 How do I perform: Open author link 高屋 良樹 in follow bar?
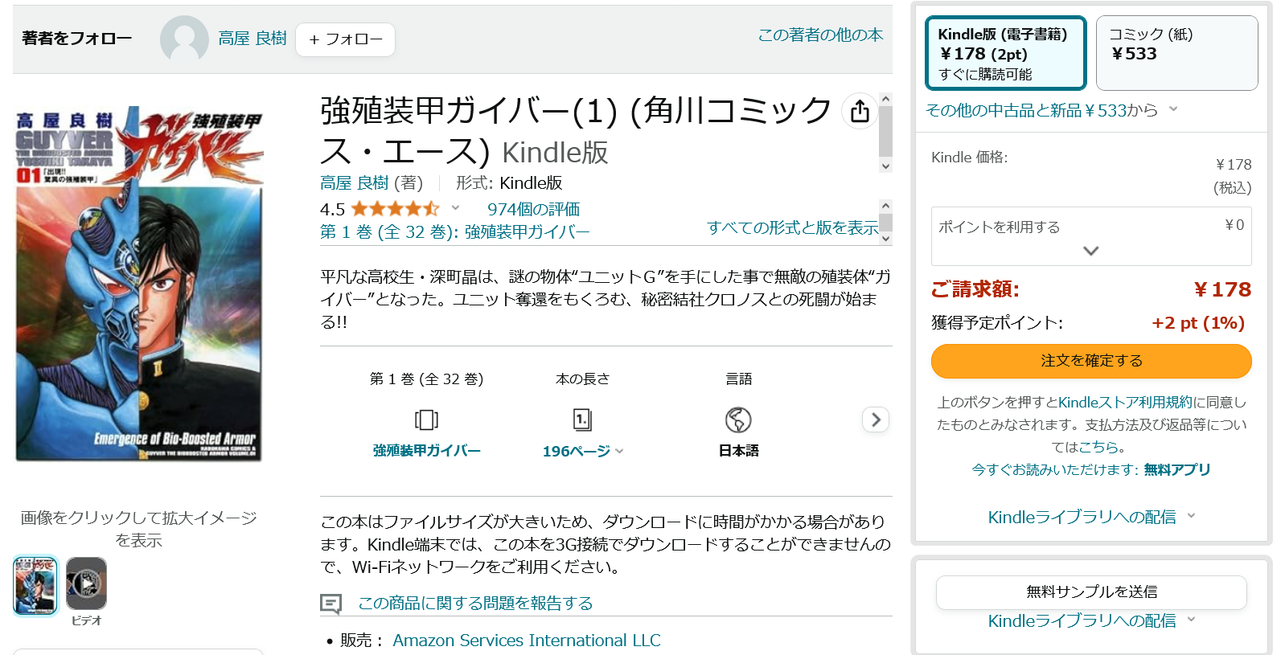point(253,39)
